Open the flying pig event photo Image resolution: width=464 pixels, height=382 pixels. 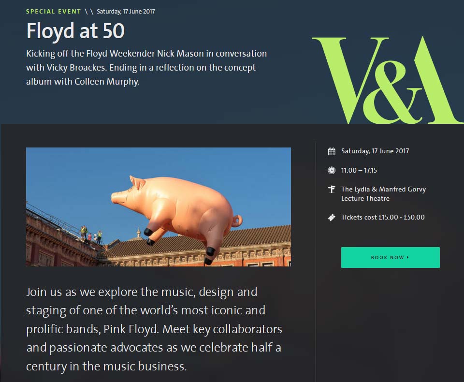point(159,207)
